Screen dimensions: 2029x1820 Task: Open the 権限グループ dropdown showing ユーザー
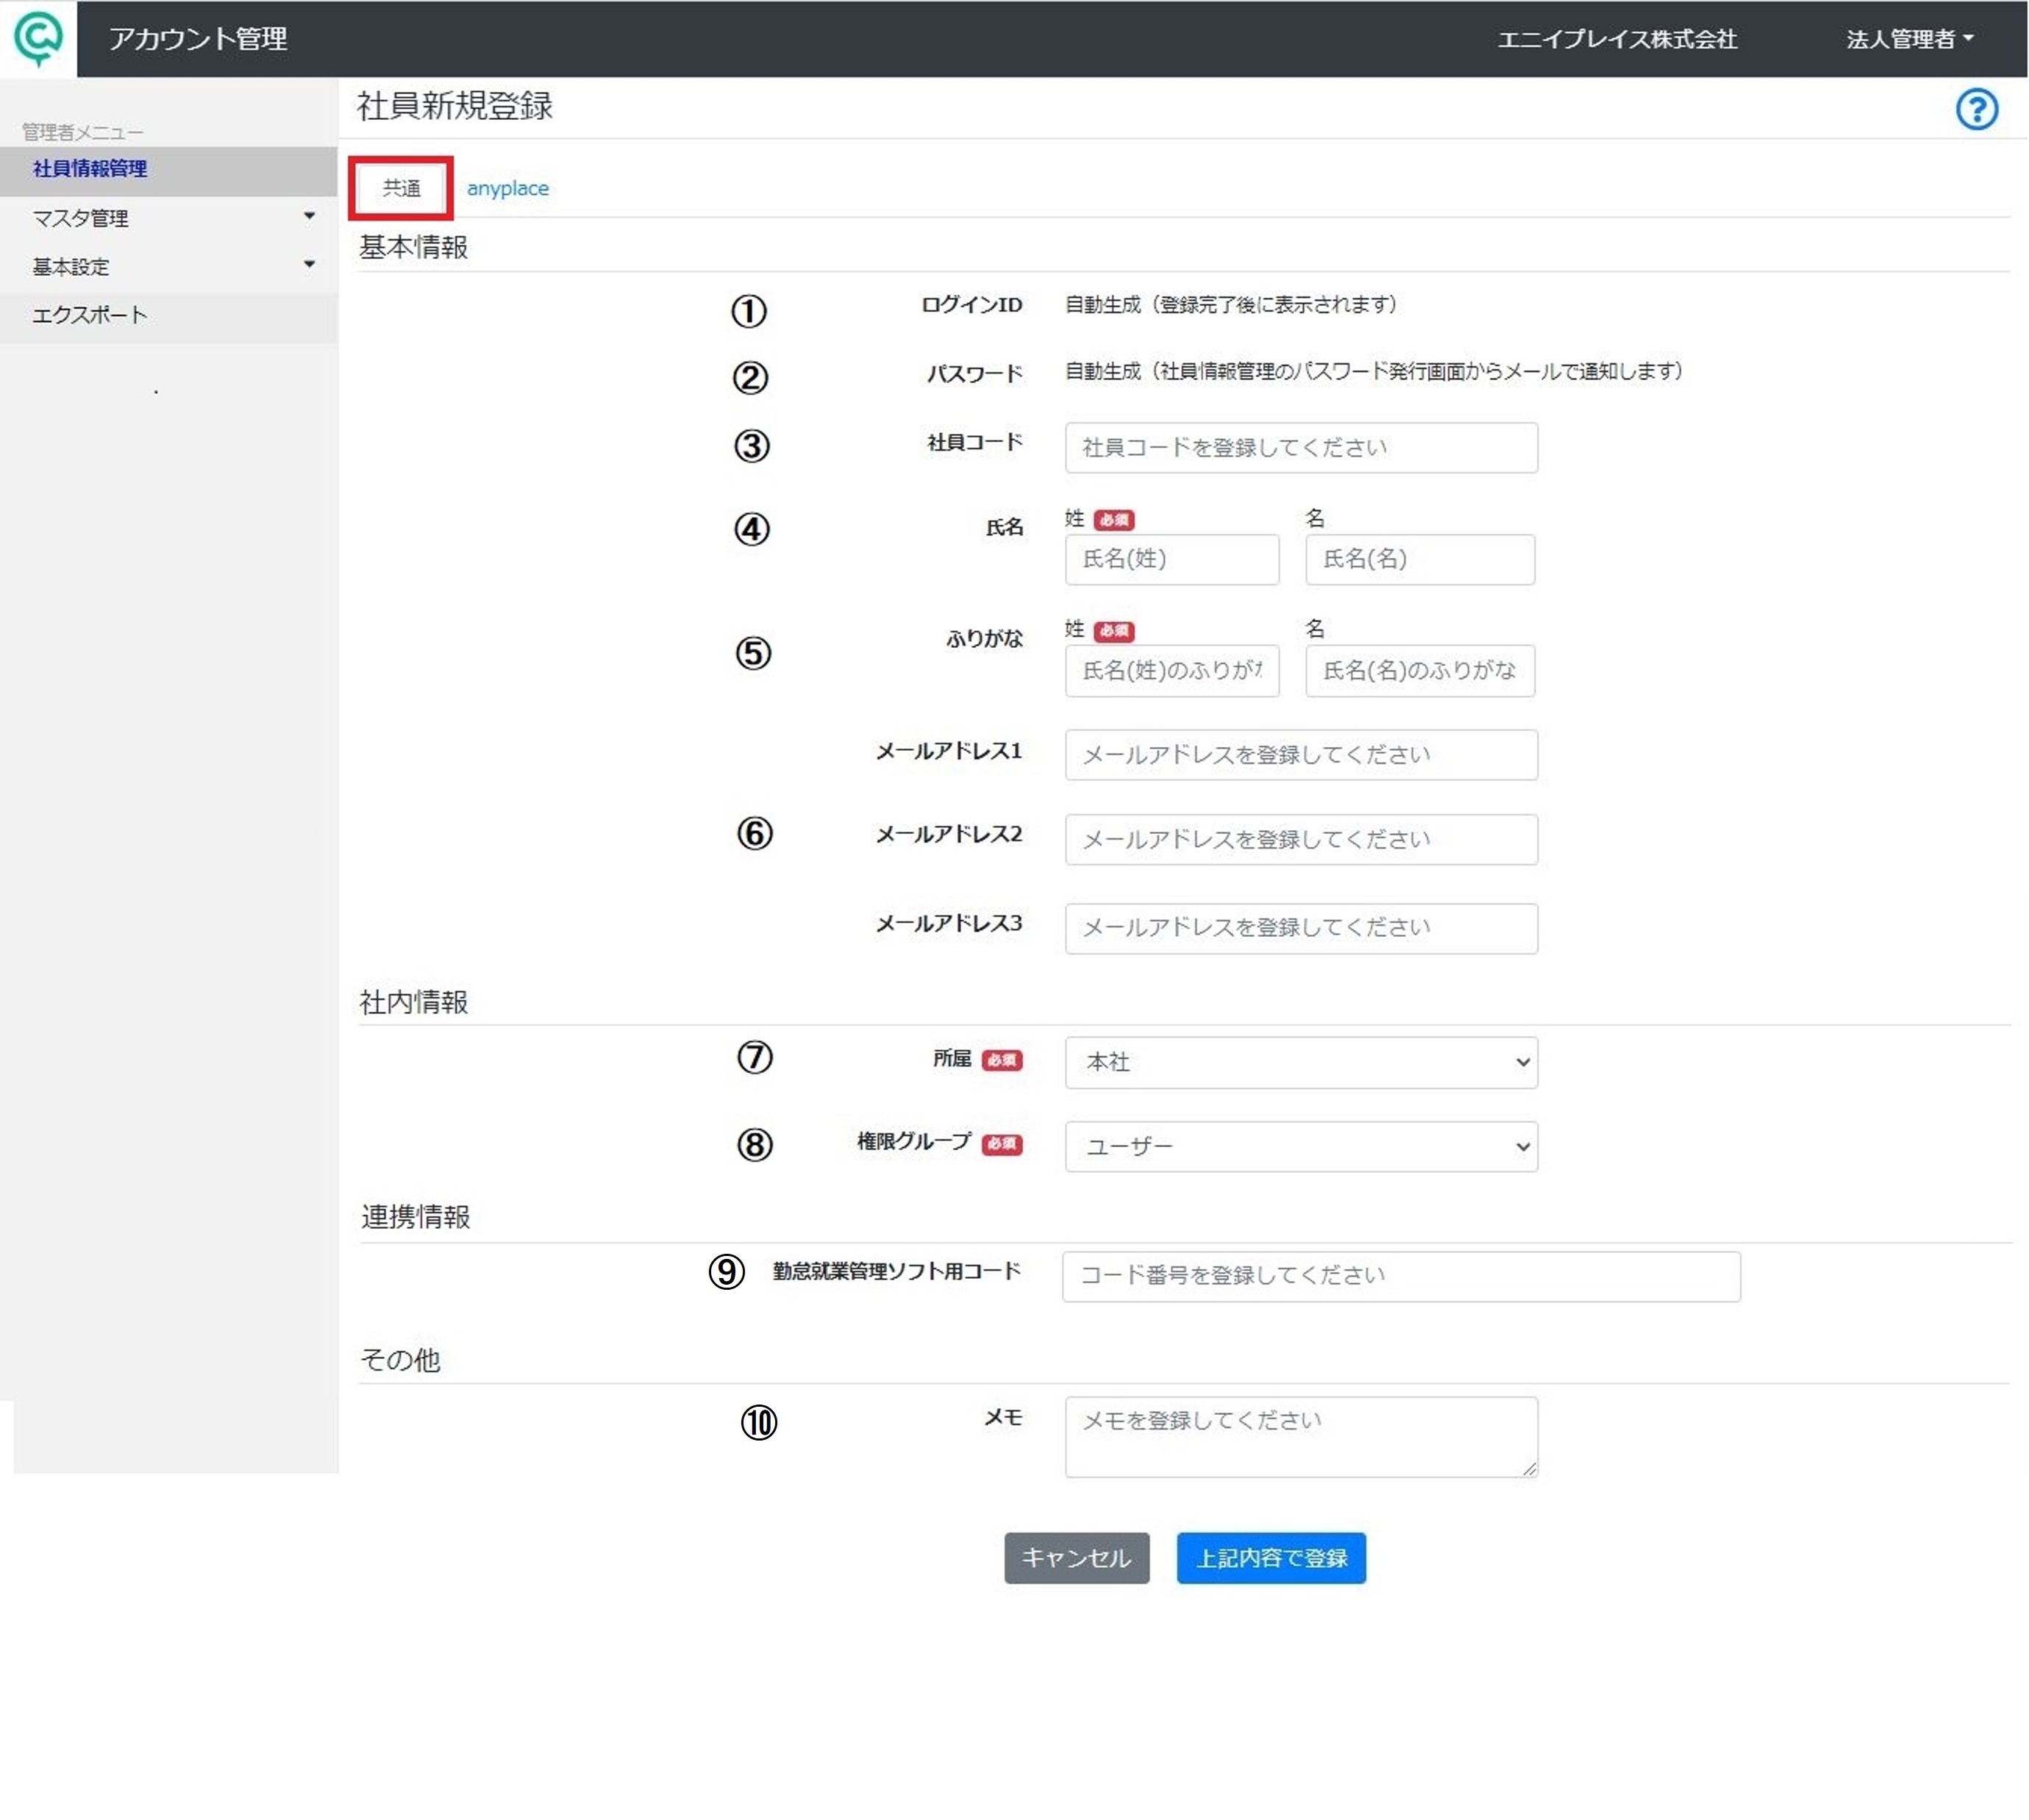[1300, 1146]
